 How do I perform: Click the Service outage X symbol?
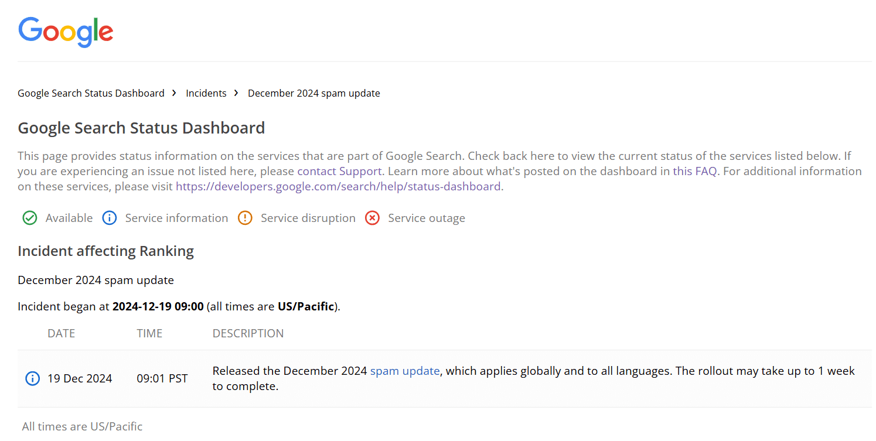coord(372,217)
